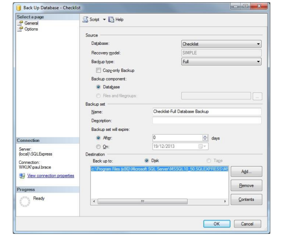Select the After expiry radio button

[98, 138]
